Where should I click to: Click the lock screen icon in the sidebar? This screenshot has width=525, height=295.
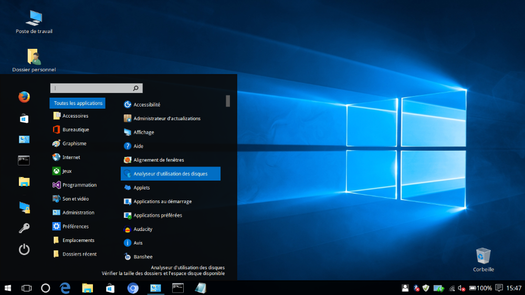click(24, 207)
